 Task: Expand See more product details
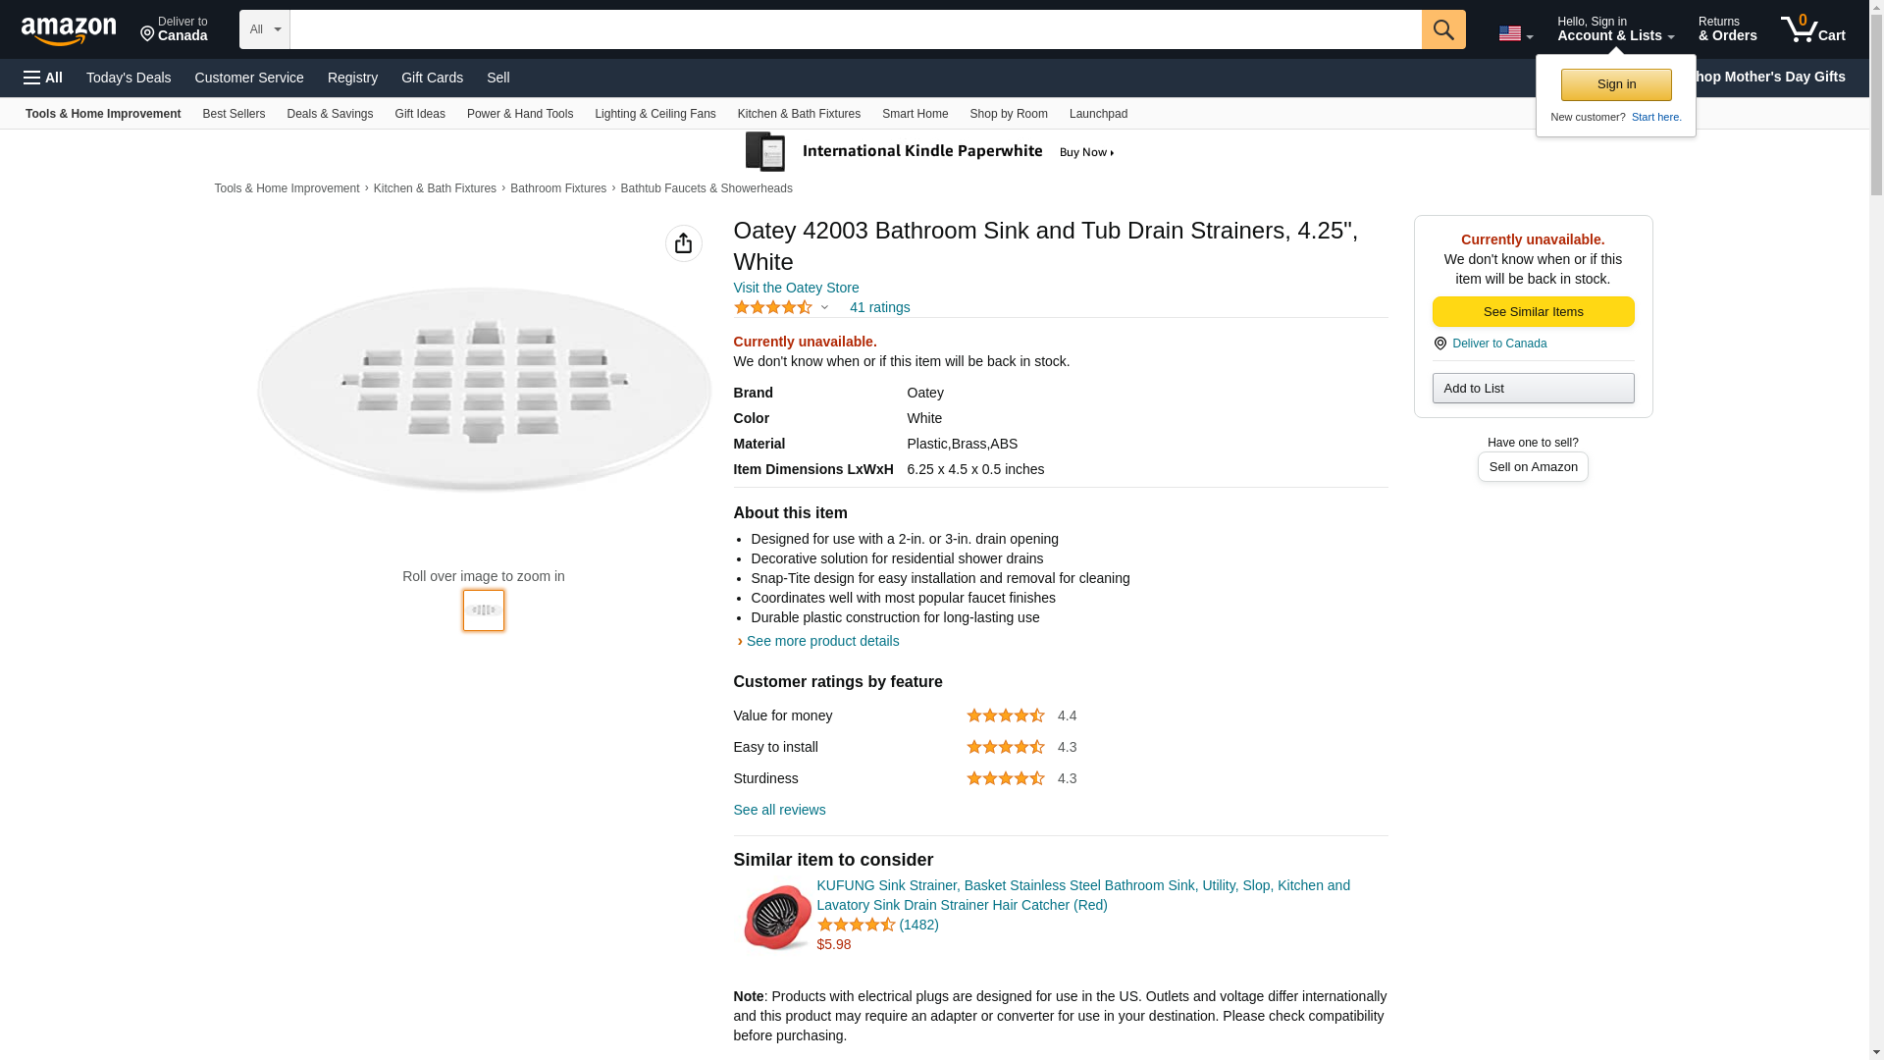tap(822, 641)
